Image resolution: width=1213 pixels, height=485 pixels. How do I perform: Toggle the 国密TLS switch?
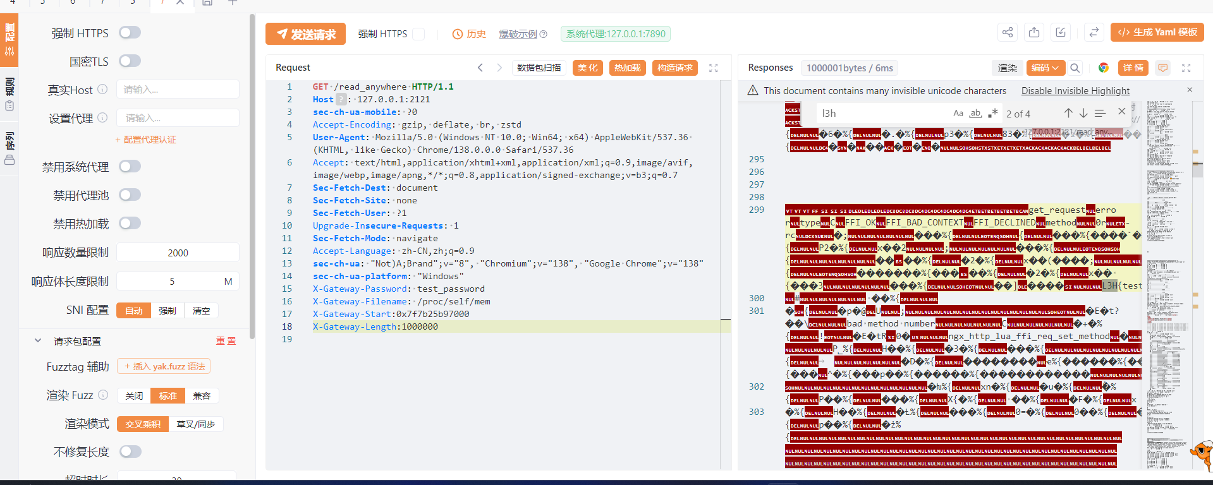coord(130,61)
